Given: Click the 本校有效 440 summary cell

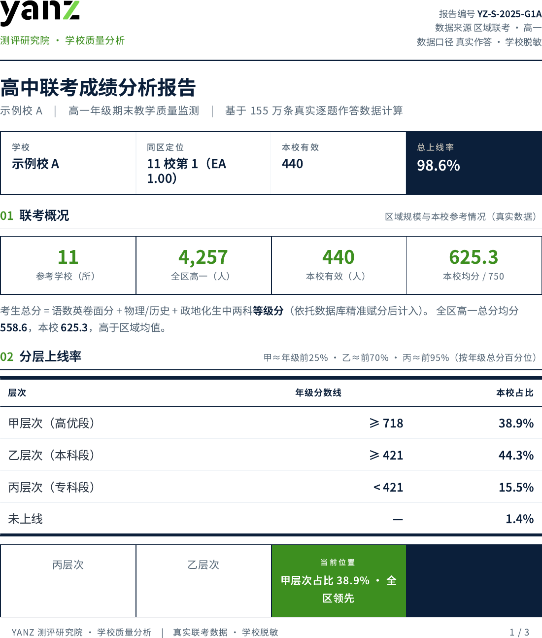Looking at the screenshot, I should point(338,163).
